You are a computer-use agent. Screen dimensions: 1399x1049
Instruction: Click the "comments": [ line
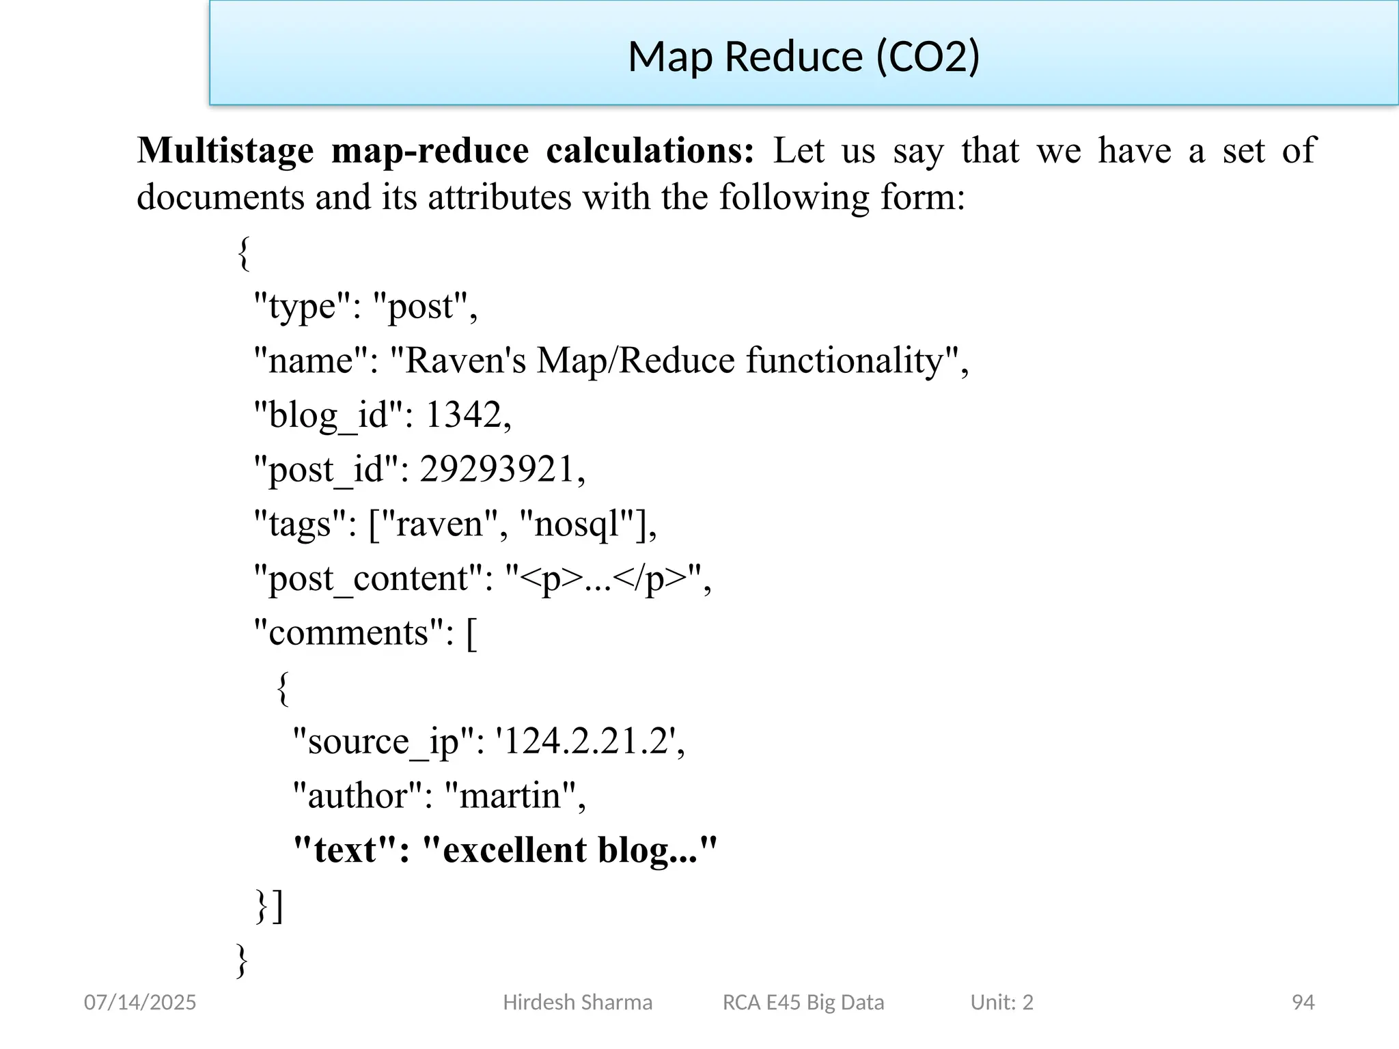point(365,633)
